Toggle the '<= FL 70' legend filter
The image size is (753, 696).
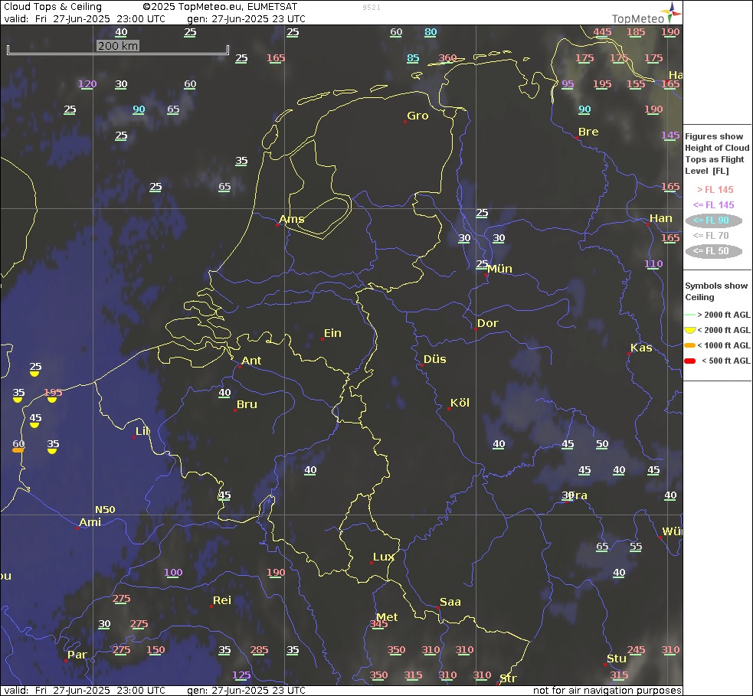(711, 236)
